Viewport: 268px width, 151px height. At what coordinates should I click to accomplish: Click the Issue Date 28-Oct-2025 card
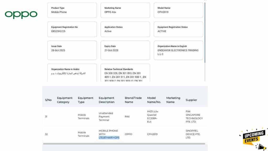[72, 50]
